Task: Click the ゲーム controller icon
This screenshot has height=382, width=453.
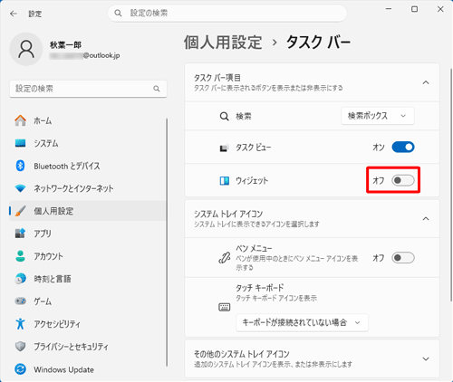Action: click(x=20, y=301)
